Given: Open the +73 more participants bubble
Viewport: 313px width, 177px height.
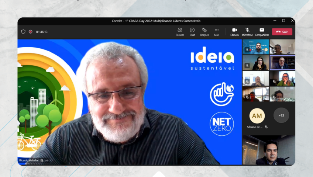Looking at the screenshot, I should coord(281,115).
